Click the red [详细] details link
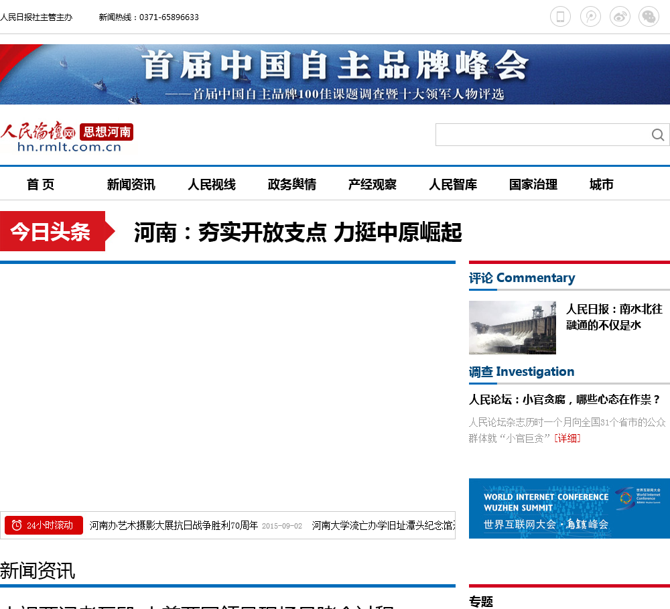Image resolution: width=670 pixels, height=609 pixels. click(567, 438)
